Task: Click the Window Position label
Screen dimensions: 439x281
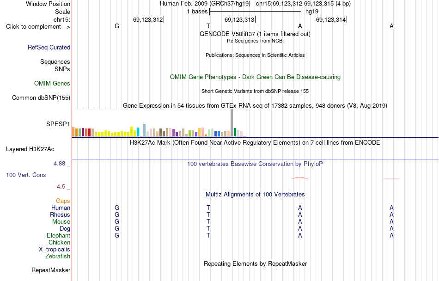Action: click(x=48, y=4)
